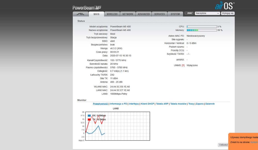Click the channel width value 20 MHz
The width and height of the screenshot is (258, 150).
[114, 64]
